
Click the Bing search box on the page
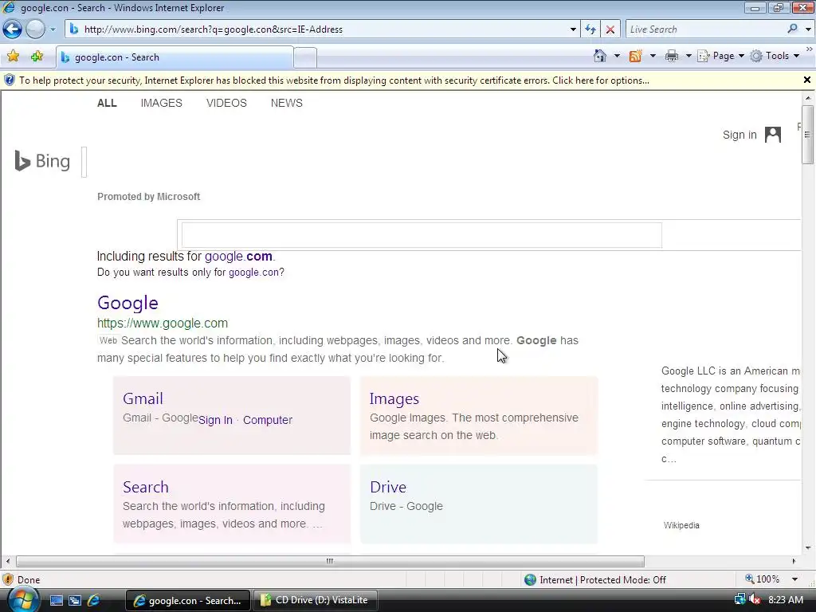tap(422, 235)
